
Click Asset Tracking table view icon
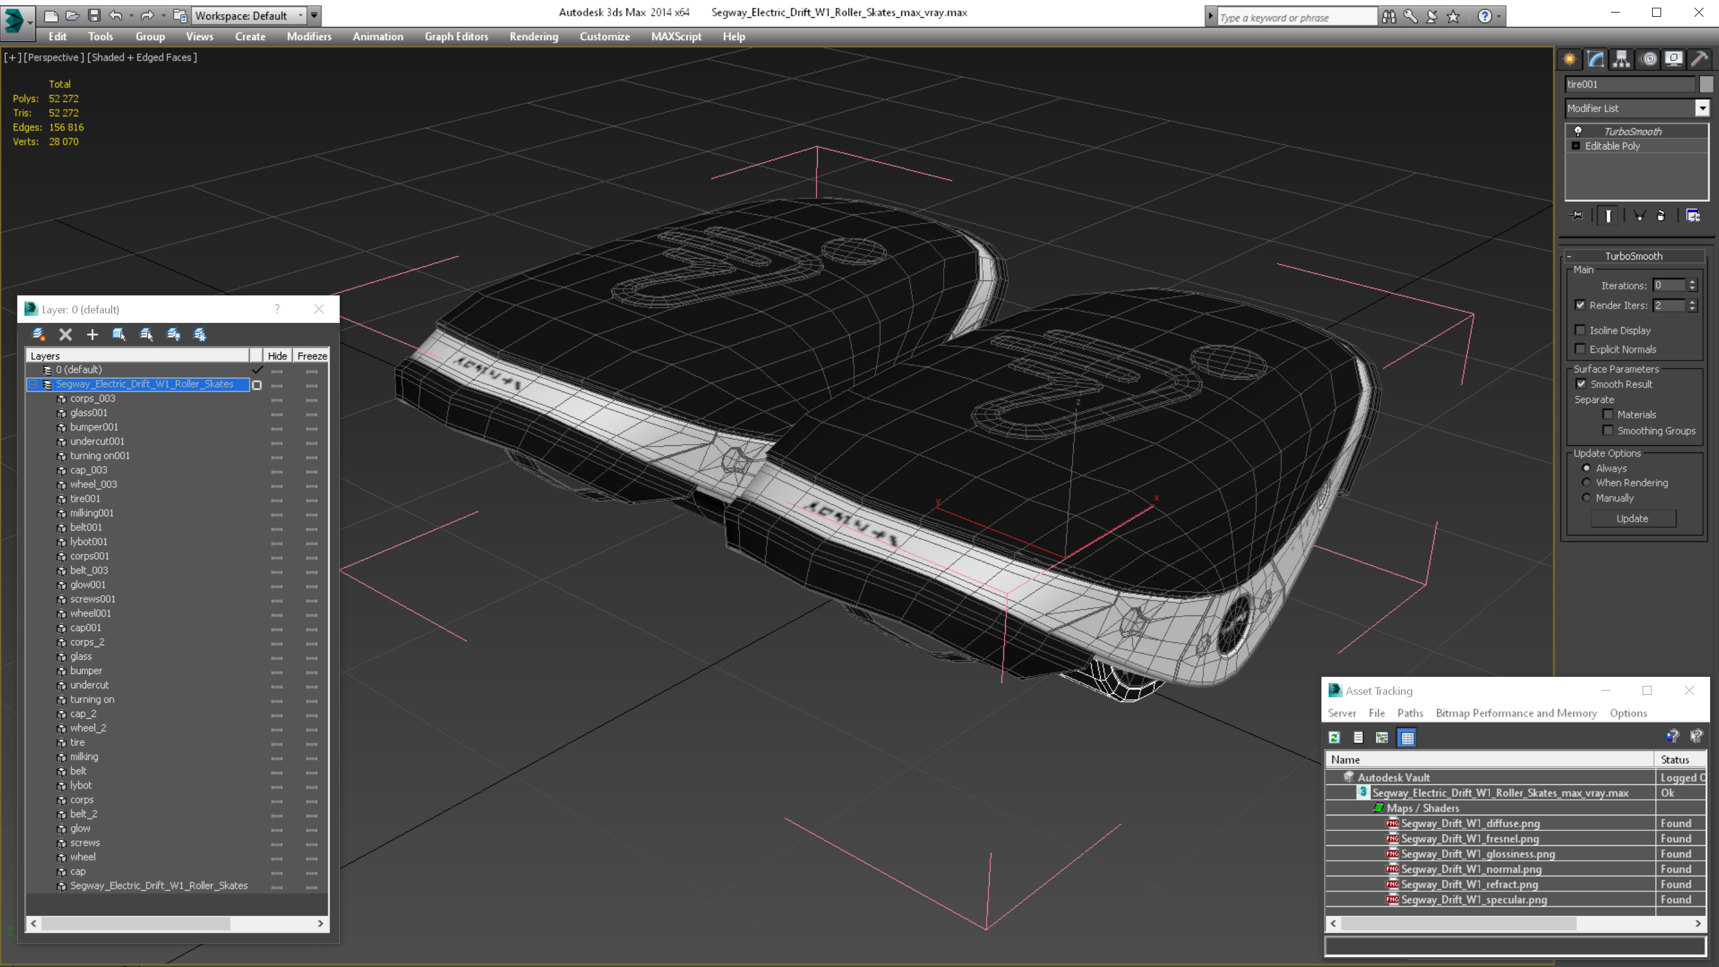(x=1407, y=737)
